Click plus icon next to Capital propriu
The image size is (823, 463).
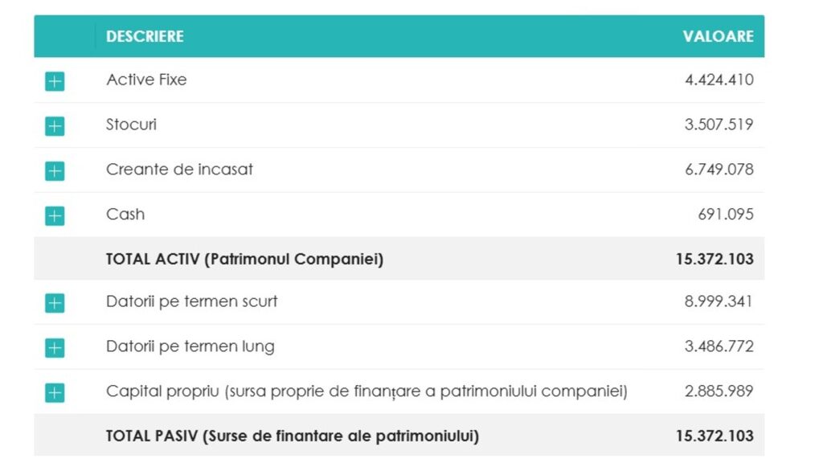[x=55, y=392]
